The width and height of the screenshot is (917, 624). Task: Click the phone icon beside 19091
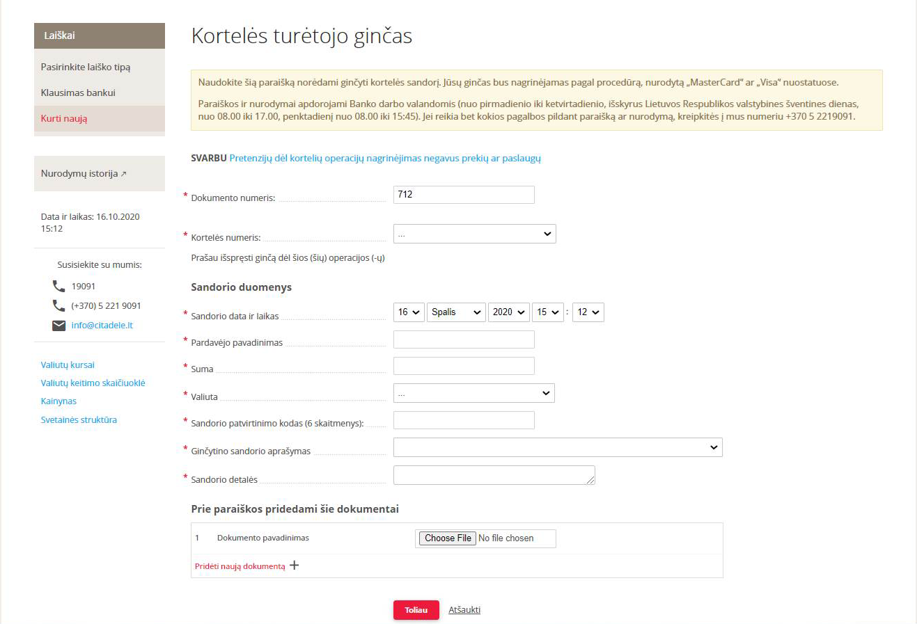[59, 286]
